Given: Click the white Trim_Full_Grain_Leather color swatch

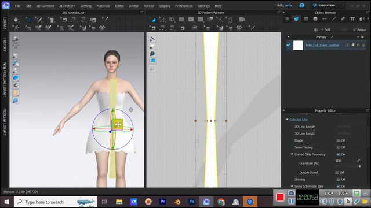Looking at the screenshot, I should click(x=298, y=45).
